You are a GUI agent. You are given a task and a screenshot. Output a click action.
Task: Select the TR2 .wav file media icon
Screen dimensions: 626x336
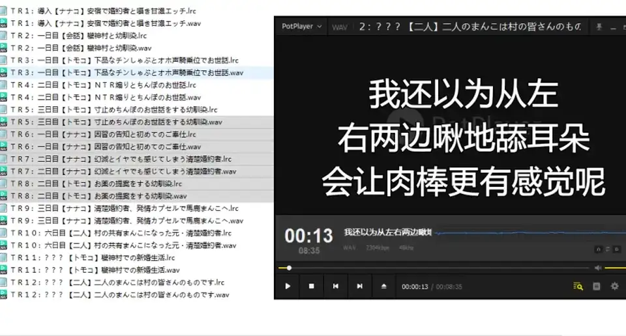point(4,48)
